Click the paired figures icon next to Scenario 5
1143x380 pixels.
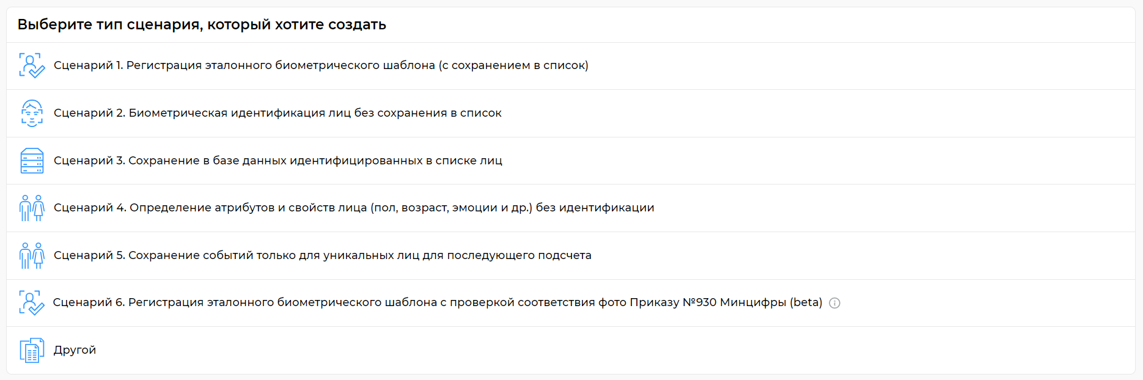(32, 255)
